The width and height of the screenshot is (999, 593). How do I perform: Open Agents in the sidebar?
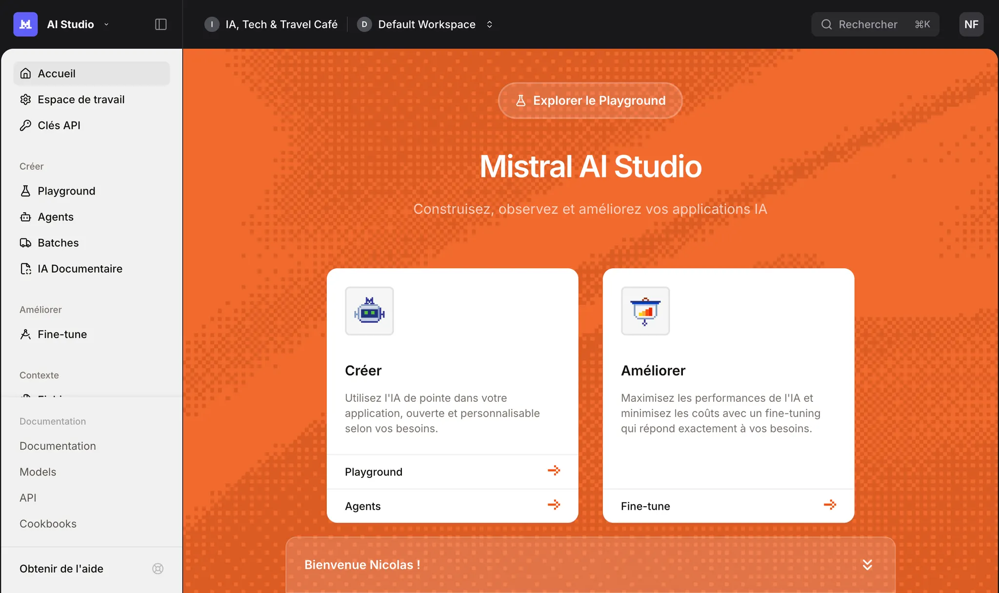pyautogui.click(x=56, y=217)
